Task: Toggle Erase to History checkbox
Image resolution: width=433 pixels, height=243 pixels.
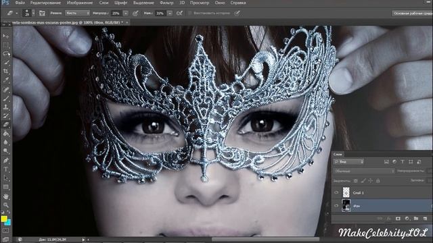Action: pos(190,13)
